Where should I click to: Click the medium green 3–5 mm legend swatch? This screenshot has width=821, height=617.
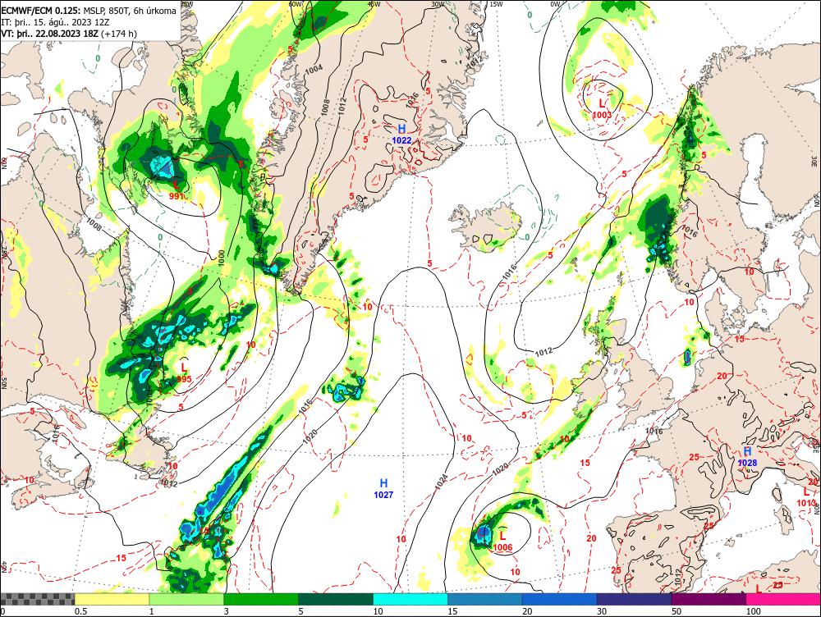click(x=261, y=599)
